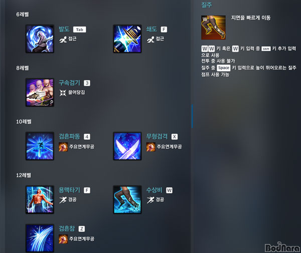301x253 pixels.
Task: Click the Space key badge in description
Action: coord(223,67)
